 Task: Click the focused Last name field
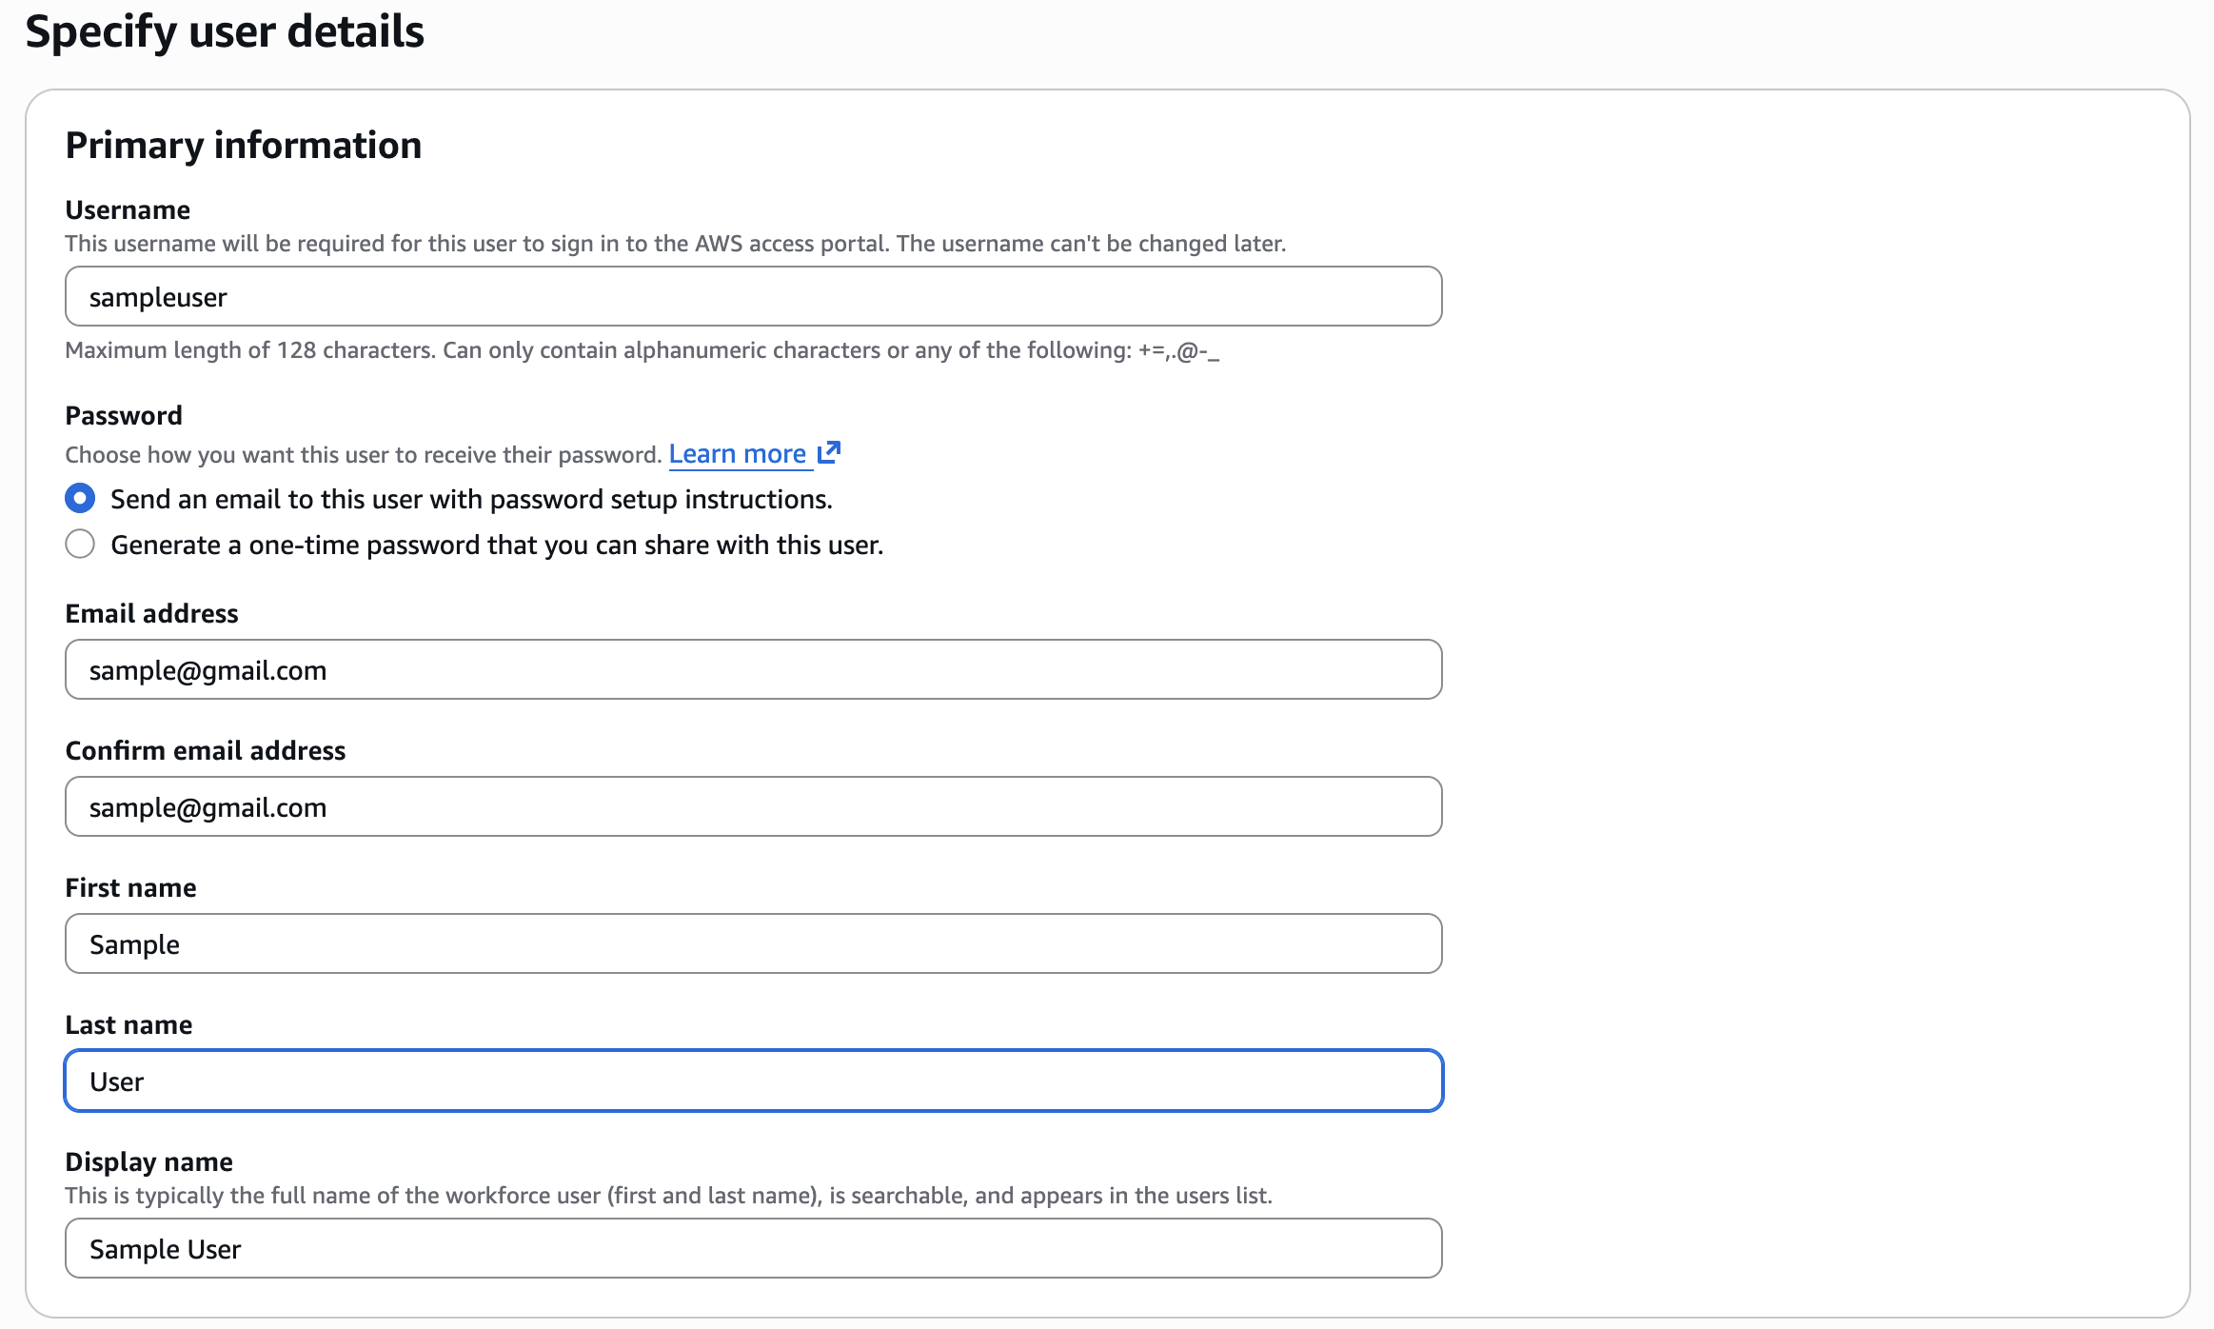[752, 1081]
